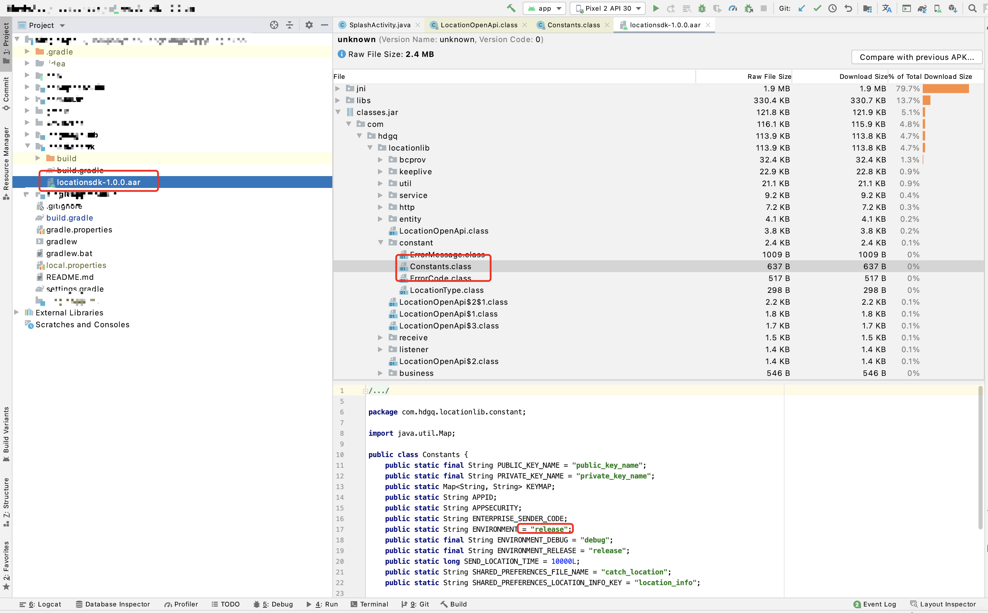Image resolution: width=988 pixels, height=613 pixels.
Task: Click Git Commit checkmark icon
Action: 817,8
